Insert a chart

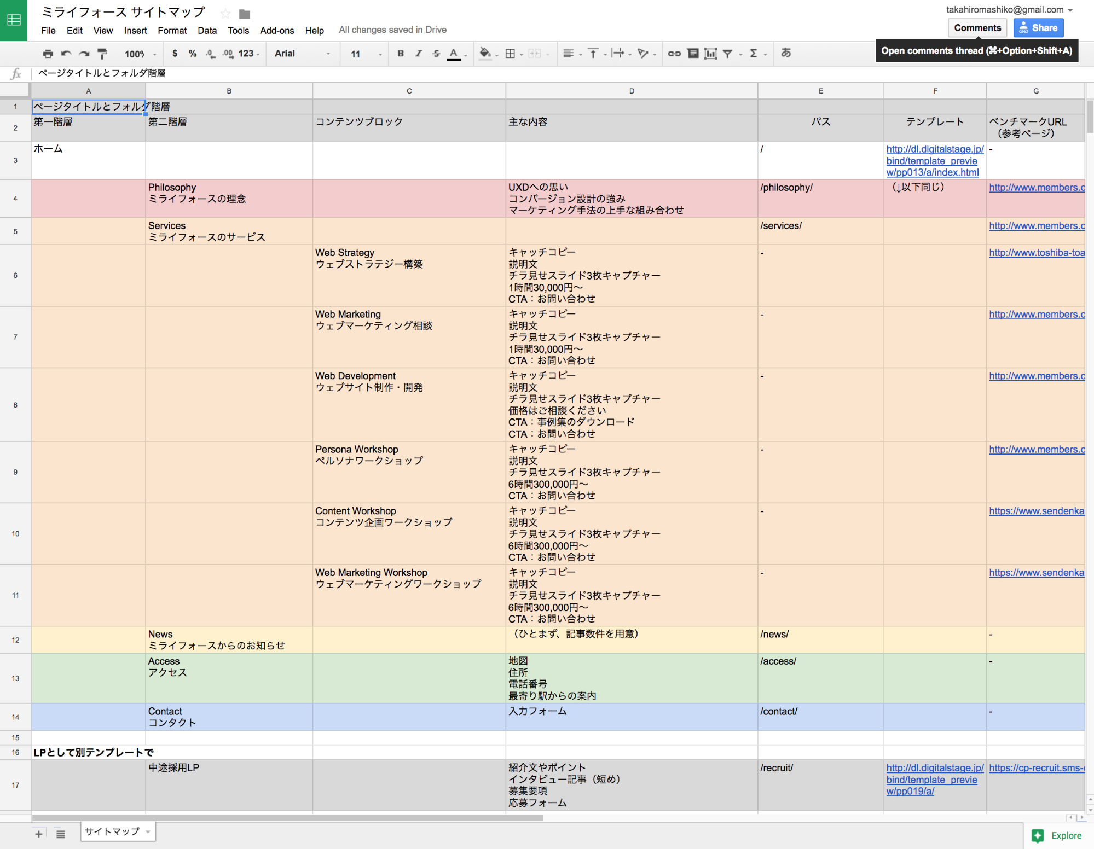pyautogui.click(x=710, y=54)
